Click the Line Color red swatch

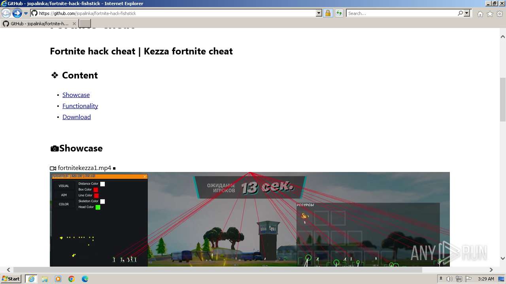click(96, 195)
